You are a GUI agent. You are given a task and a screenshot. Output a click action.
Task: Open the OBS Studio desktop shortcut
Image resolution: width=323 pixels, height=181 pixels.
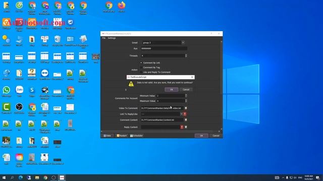(x=19, y=109)
